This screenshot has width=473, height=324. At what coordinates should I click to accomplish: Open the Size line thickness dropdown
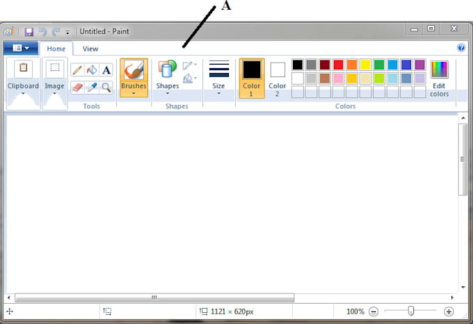pyautogui.click(x=218, y=77)
